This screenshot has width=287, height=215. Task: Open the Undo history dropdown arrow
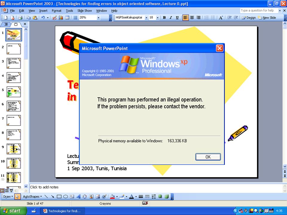pos(48,18)
